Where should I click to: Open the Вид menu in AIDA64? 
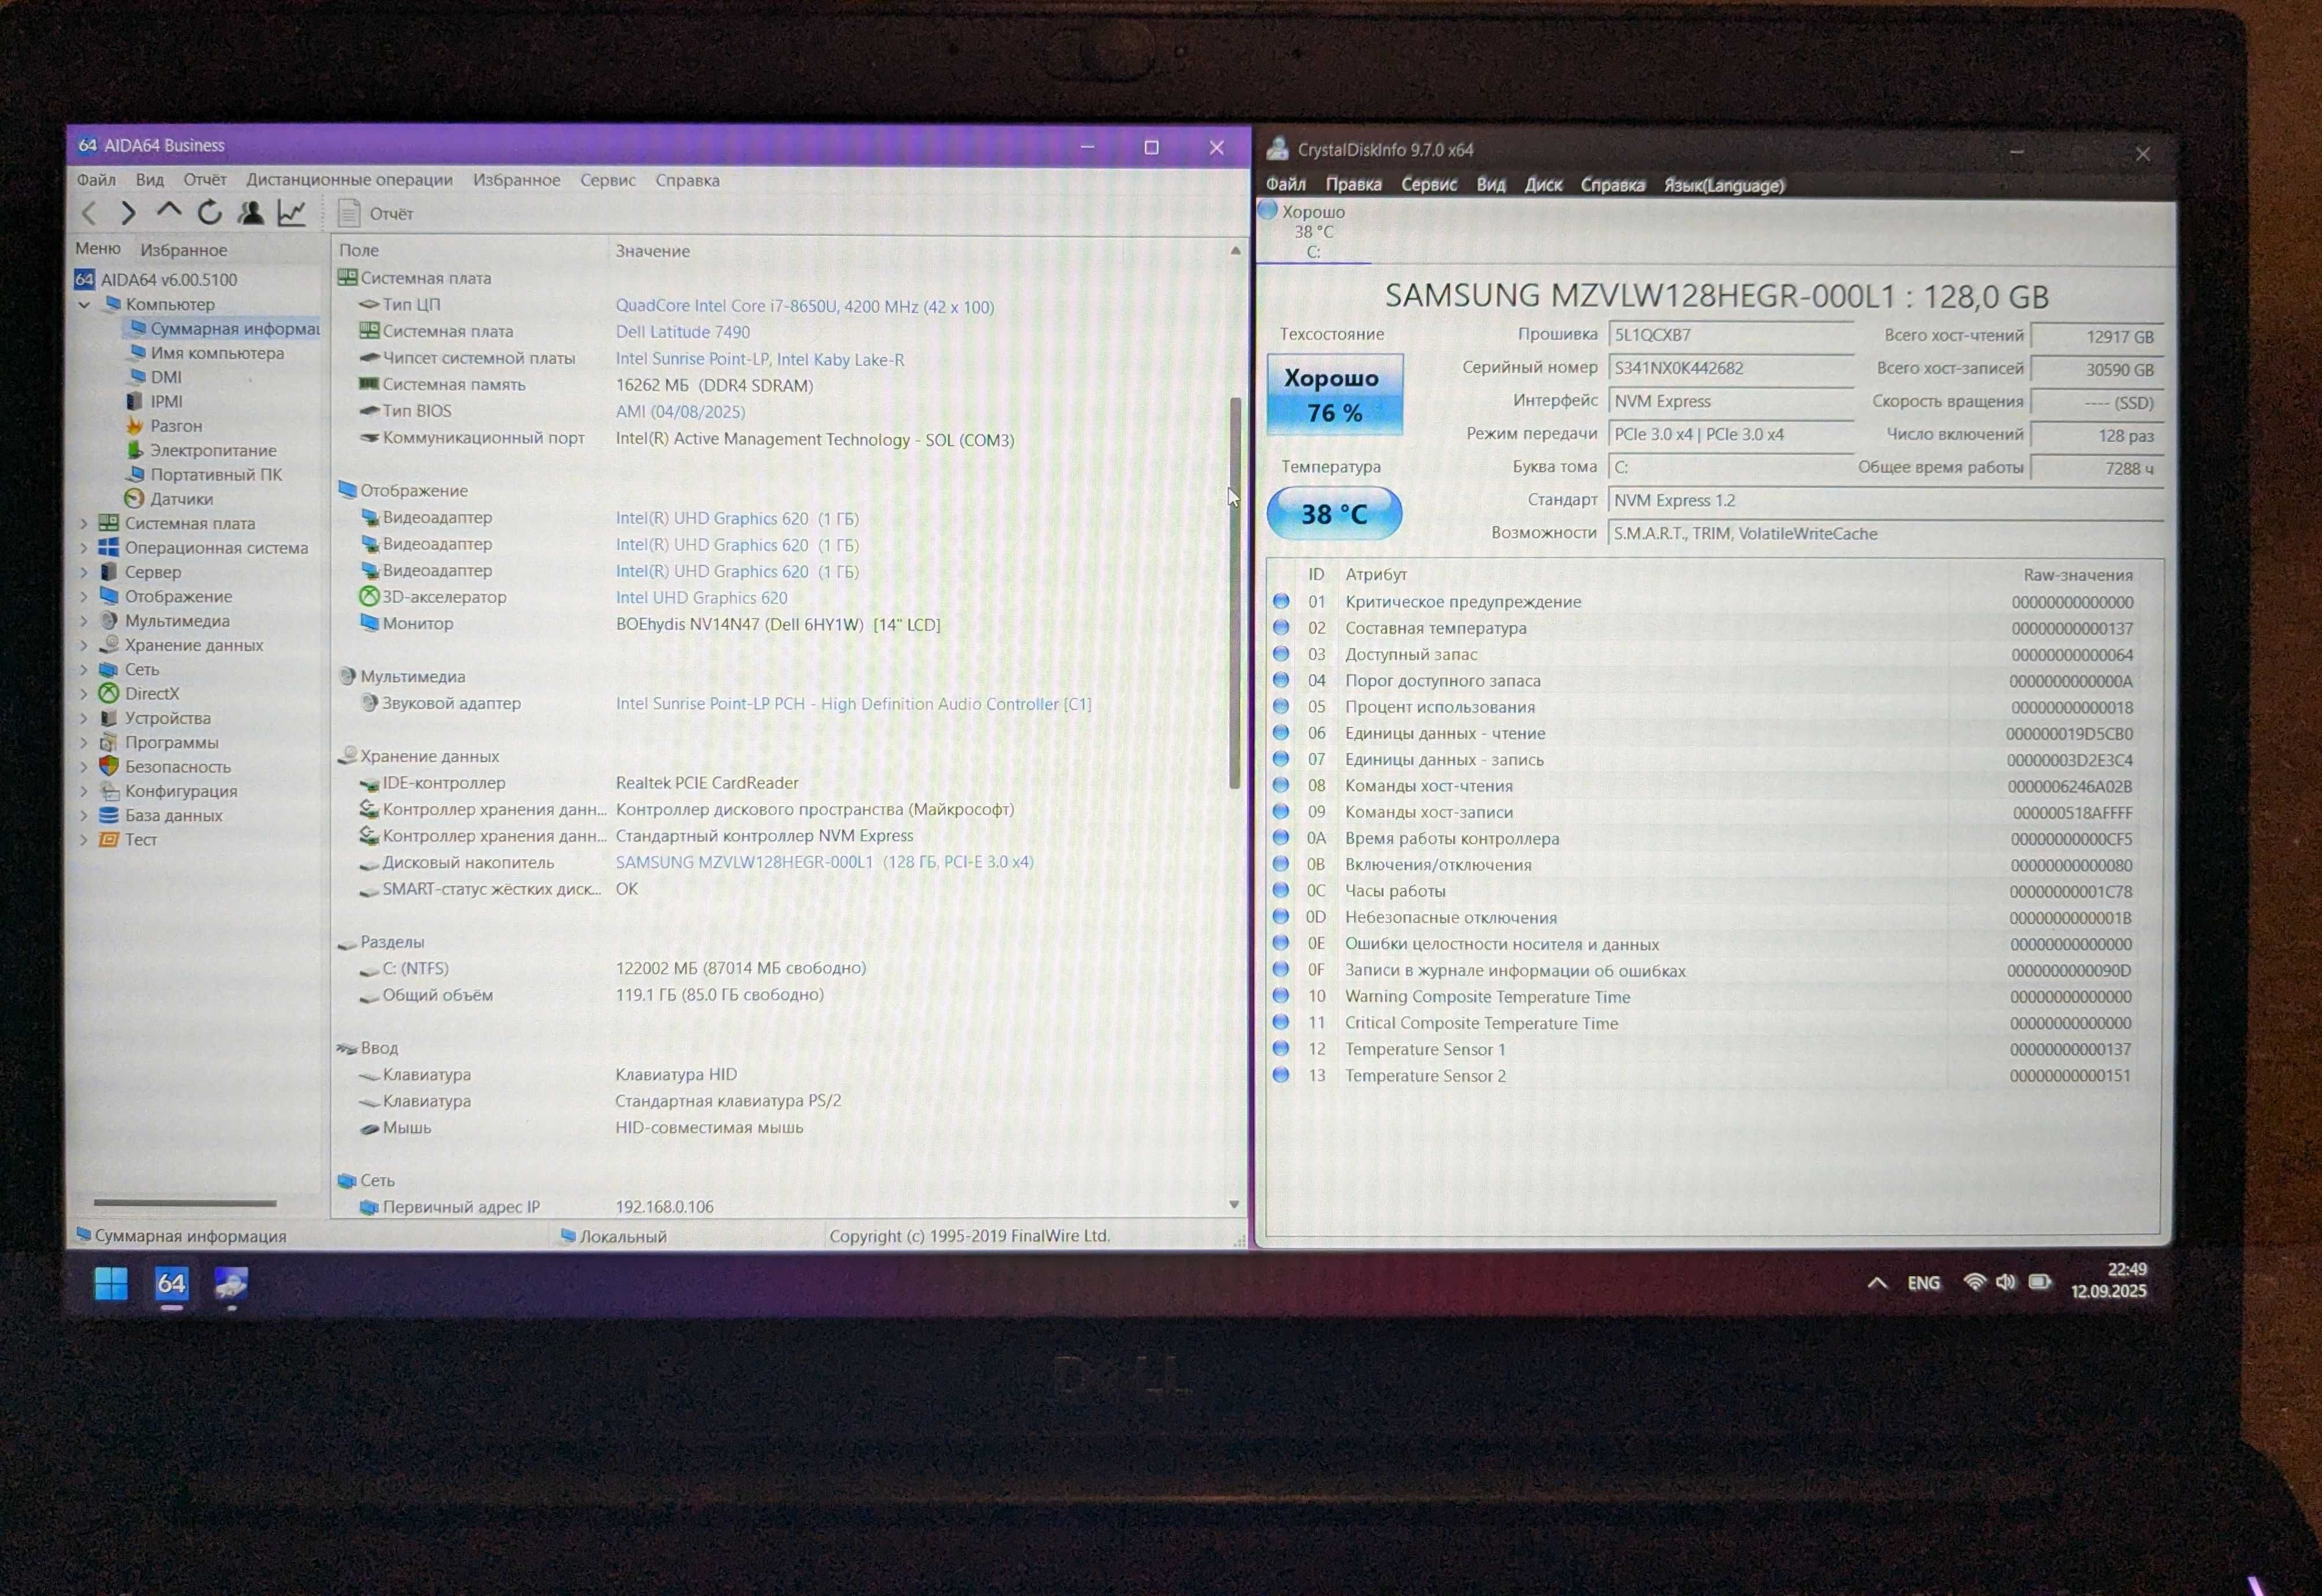click(x=149, y=180)
